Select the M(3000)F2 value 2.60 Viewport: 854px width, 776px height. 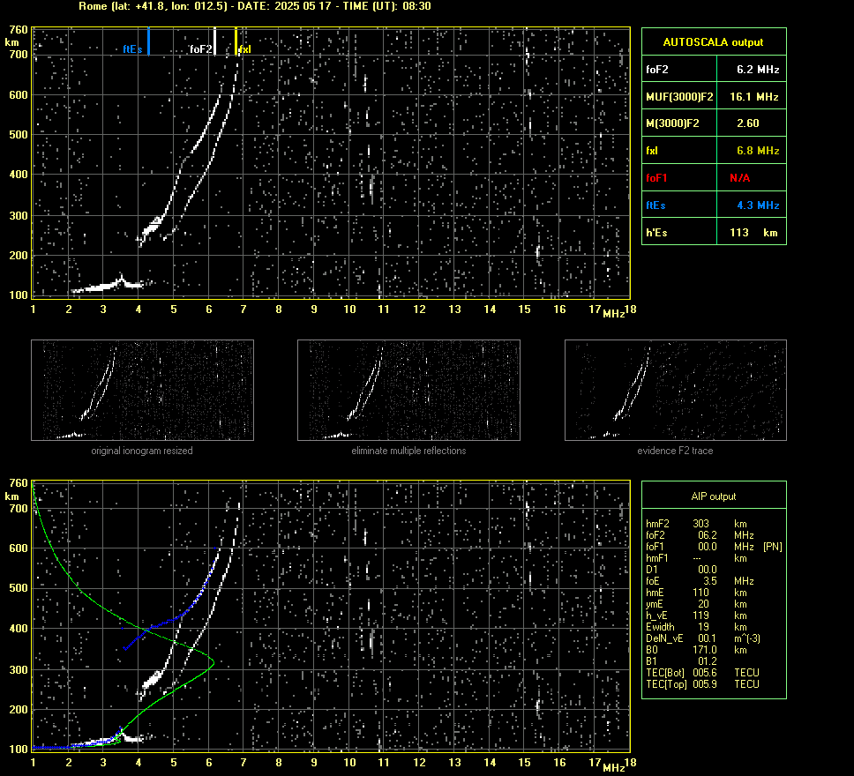(x=748, y=123)
